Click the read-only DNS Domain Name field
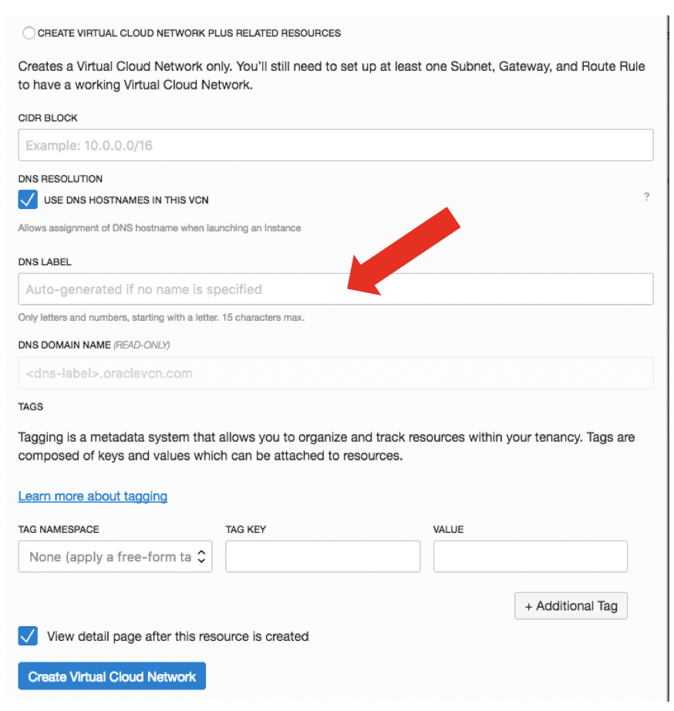 (335, 373)
